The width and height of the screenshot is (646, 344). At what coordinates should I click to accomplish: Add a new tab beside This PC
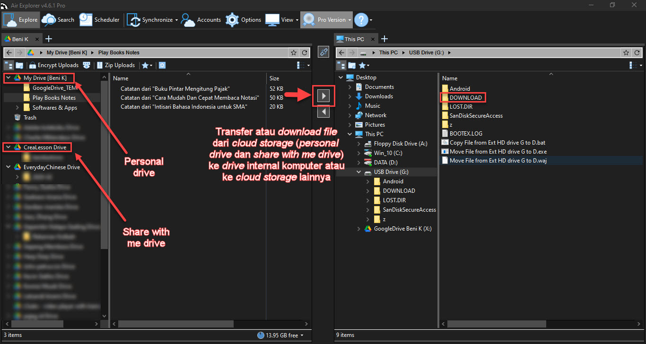384,39
